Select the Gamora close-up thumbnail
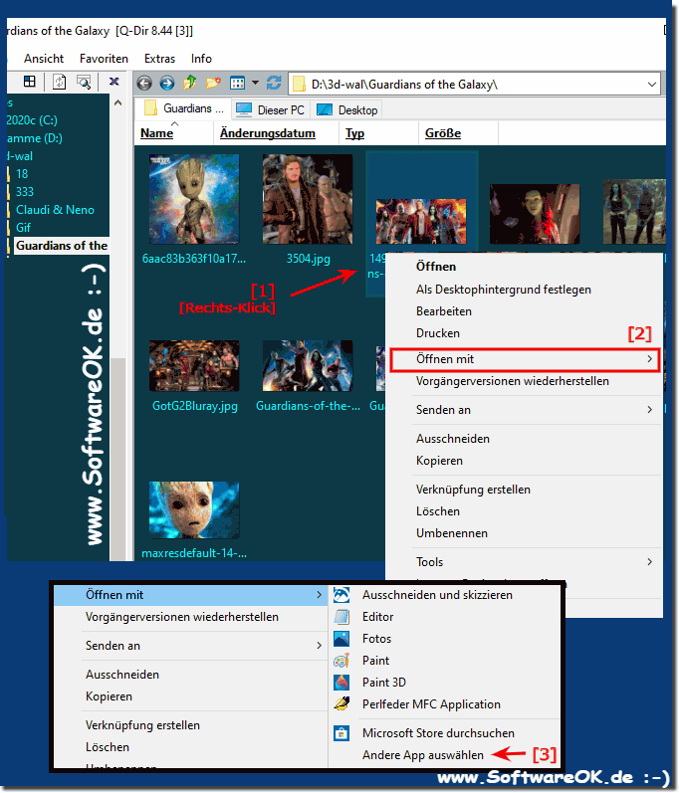The width and height of the screenshot is (679, 793). pyautogui.click(x=535, y=213)
